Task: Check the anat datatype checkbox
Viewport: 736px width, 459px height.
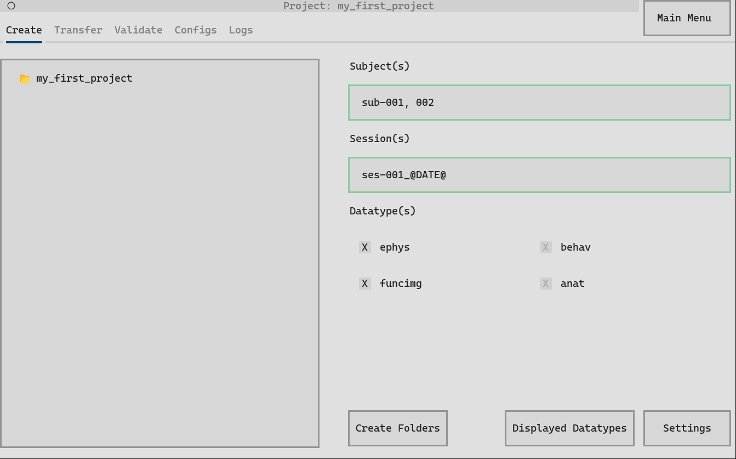Action: click(x=546, y=284)
